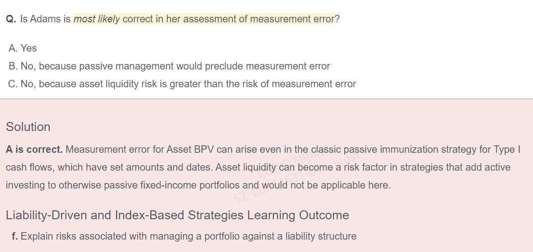Click "would not be applicable here" in the solution

326,185
